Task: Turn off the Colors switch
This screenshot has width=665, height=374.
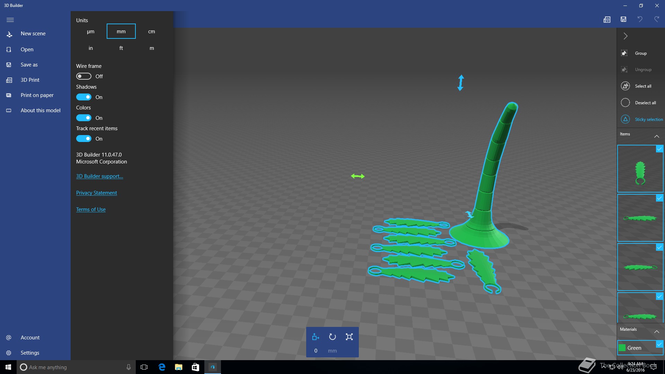Action: (x=83, y=118)
